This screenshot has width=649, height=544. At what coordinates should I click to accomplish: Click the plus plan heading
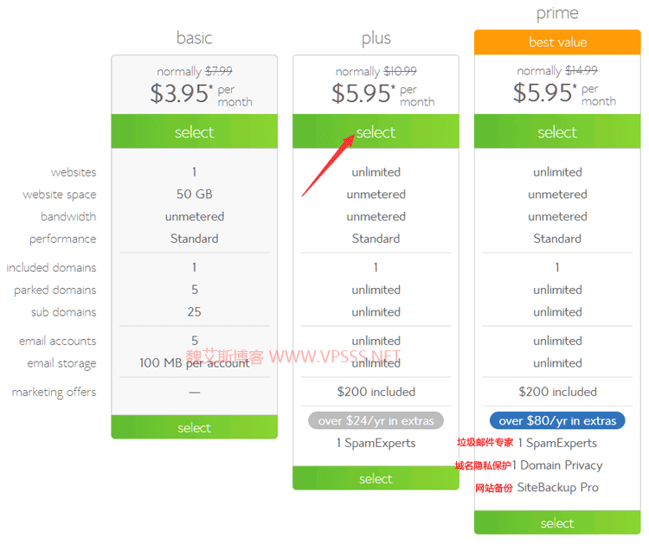coord(376,38)
